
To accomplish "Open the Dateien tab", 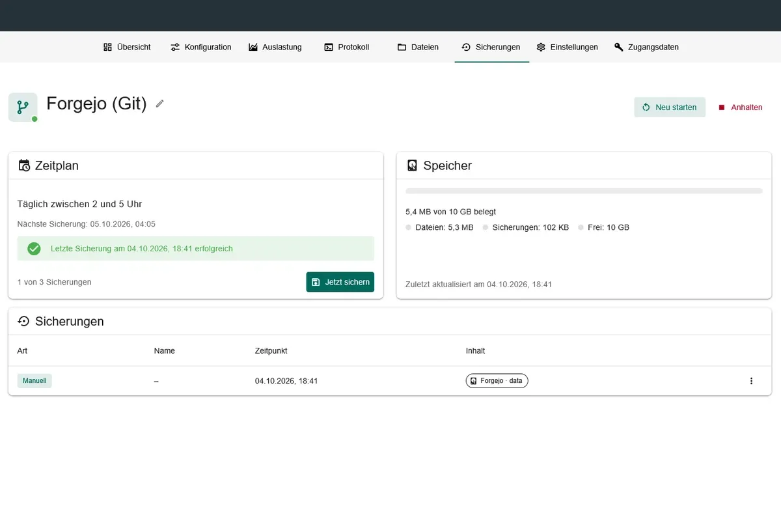I will 418,47.
